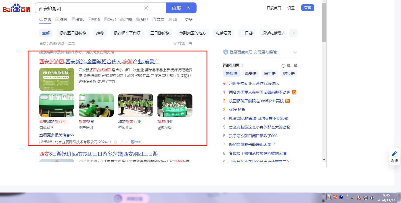Click the network tray icon
Screen dimensions: 401x203
click(366, 198)
